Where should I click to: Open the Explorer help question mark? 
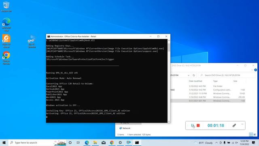(255, 70)
